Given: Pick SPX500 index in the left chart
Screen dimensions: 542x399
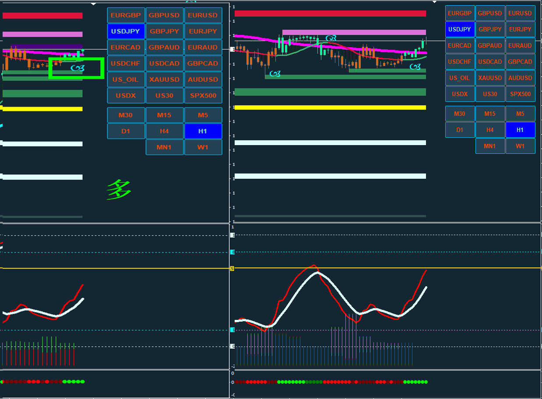Looking at the screenshot, I should (x=203, y=95).
